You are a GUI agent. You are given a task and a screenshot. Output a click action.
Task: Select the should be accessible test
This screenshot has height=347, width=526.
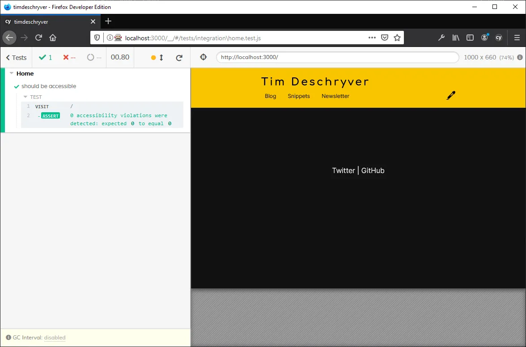(x=49, y=86)
